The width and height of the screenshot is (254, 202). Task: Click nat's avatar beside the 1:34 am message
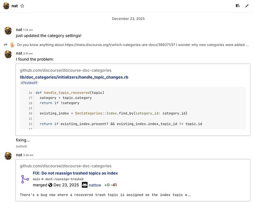point(8,31)
